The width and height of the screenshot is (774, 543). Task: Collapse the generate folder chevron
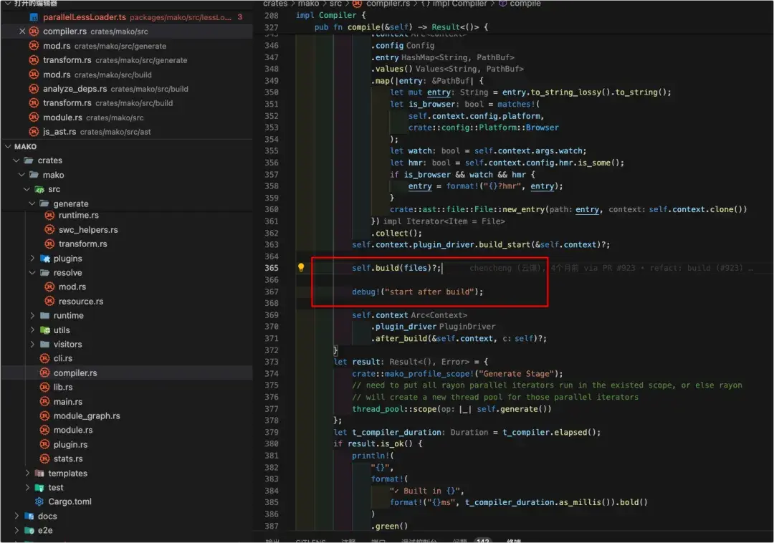tap(32, 203)
